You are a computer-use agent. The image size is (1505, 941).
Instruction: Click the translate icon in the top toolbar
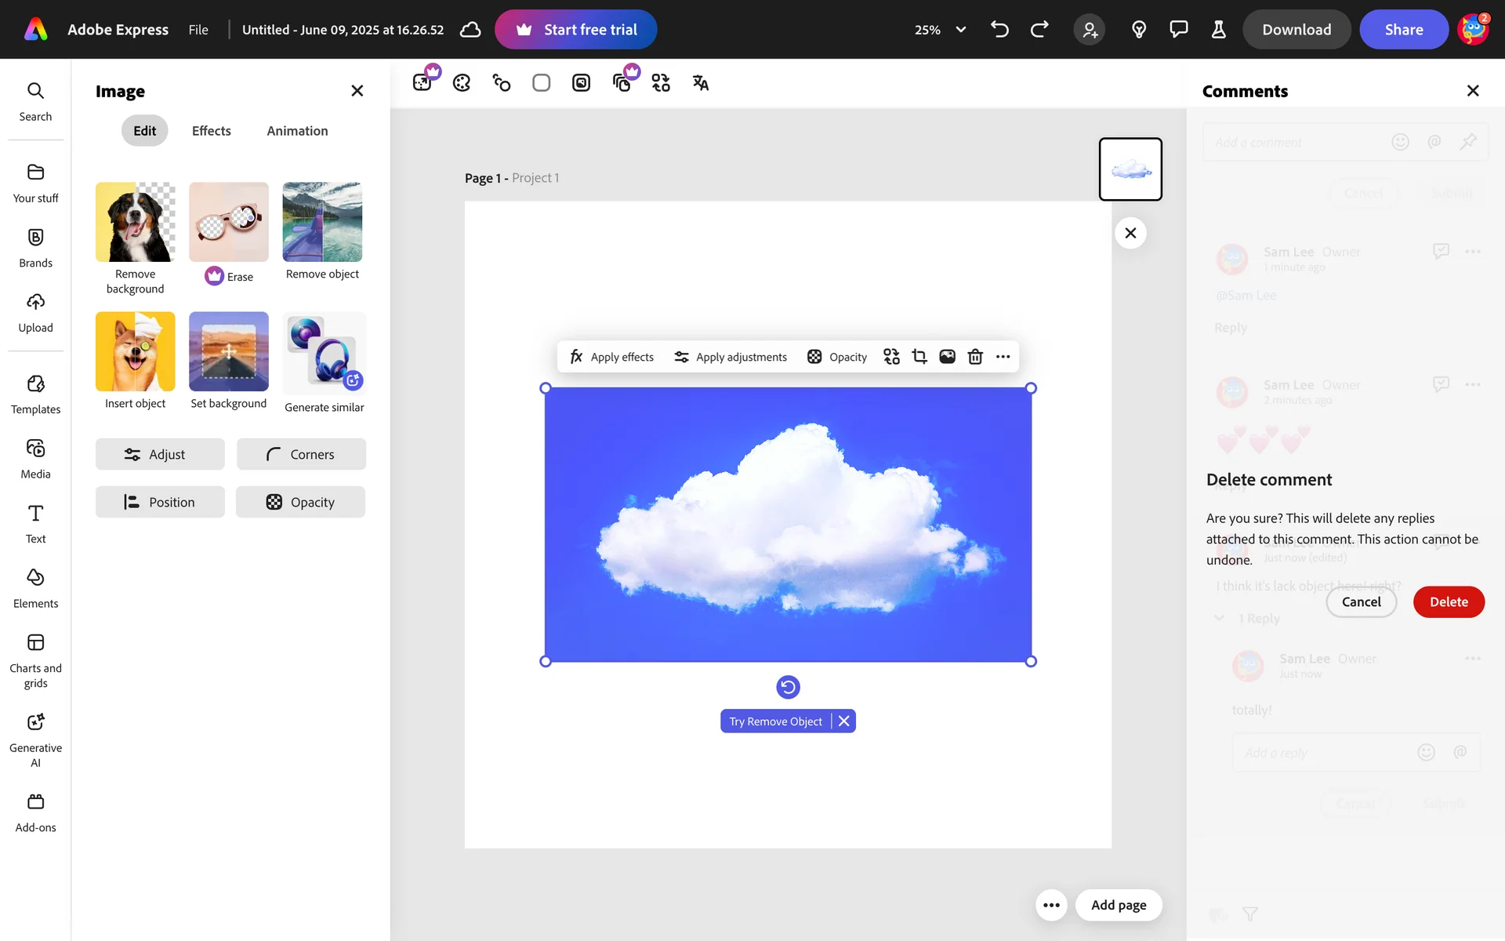point(700,83)
